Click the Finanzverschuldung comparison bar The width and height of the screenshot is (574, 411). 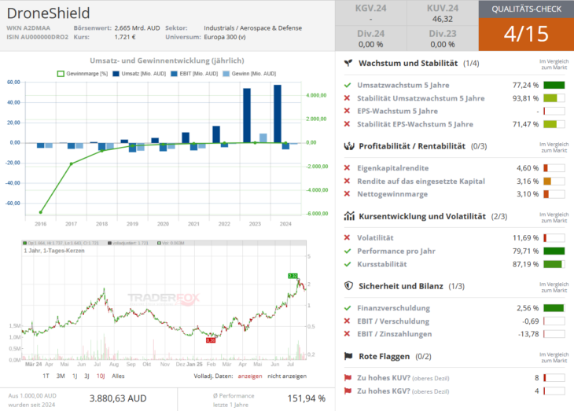coord(554,308)
